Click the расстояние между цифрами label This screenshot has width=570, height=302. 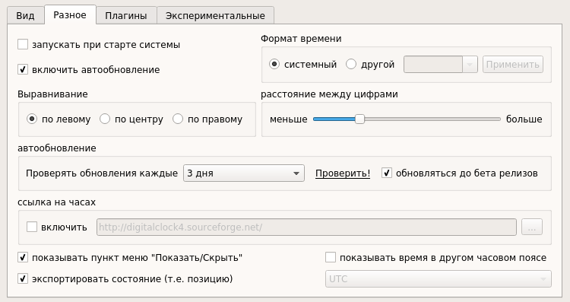pyautogui.click(x=329, y=94)
